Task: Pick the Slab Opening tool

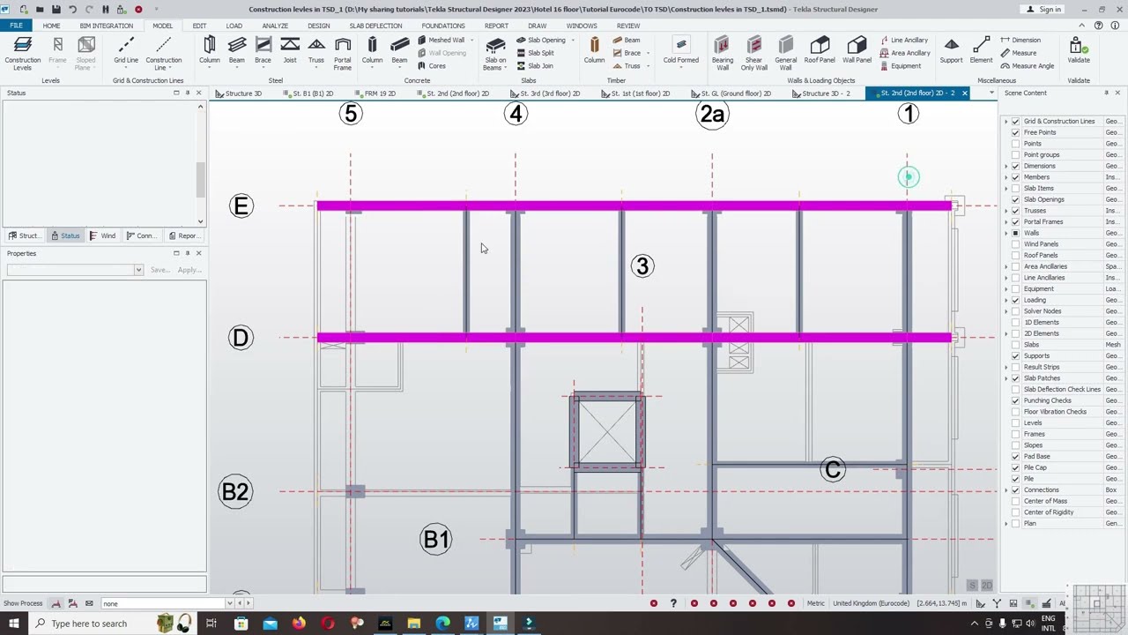Action: click(x=541, y=40)
